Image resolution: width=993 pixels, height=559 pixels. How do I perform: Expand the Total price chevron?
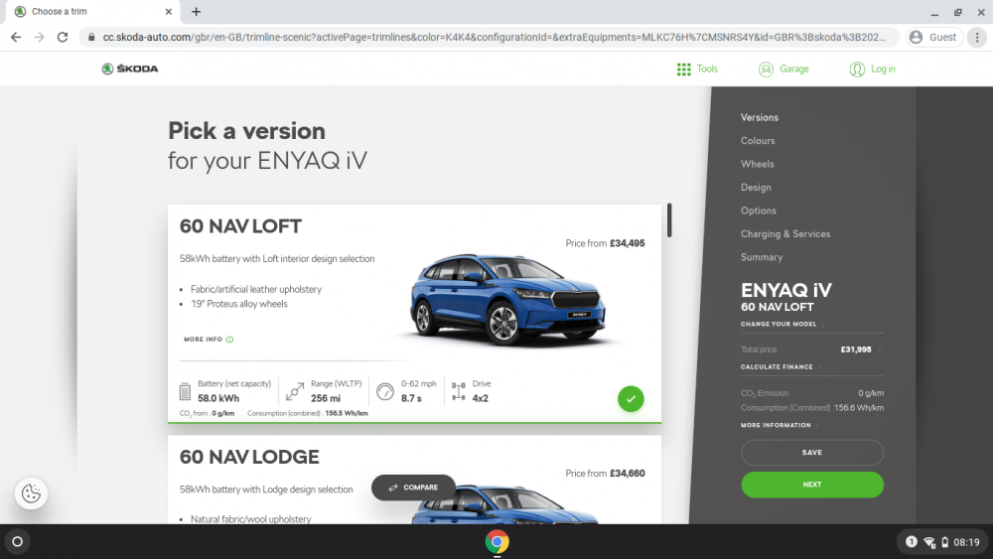pyautogui.click(x=879, y=349)
